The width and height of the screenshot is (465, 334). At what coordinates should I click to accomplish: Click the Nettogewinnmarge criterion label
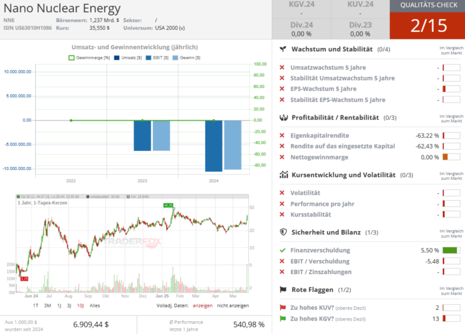(x=319, y=157)
